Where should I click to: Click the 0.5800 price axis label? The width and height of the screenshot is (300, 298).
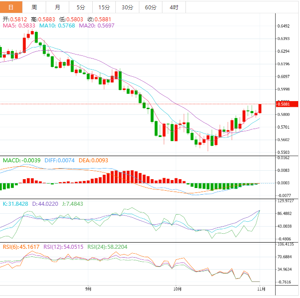pos(284,114)
